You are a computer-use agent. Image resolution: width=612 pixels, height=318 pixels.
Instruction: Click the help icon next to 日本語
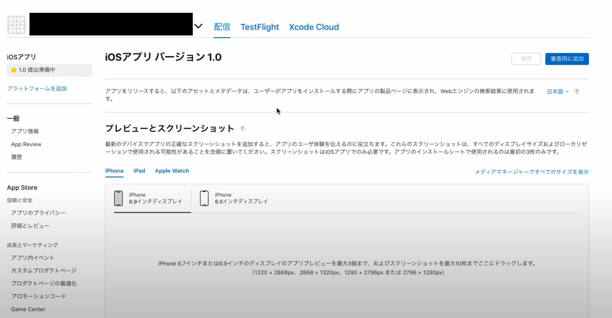577,91
